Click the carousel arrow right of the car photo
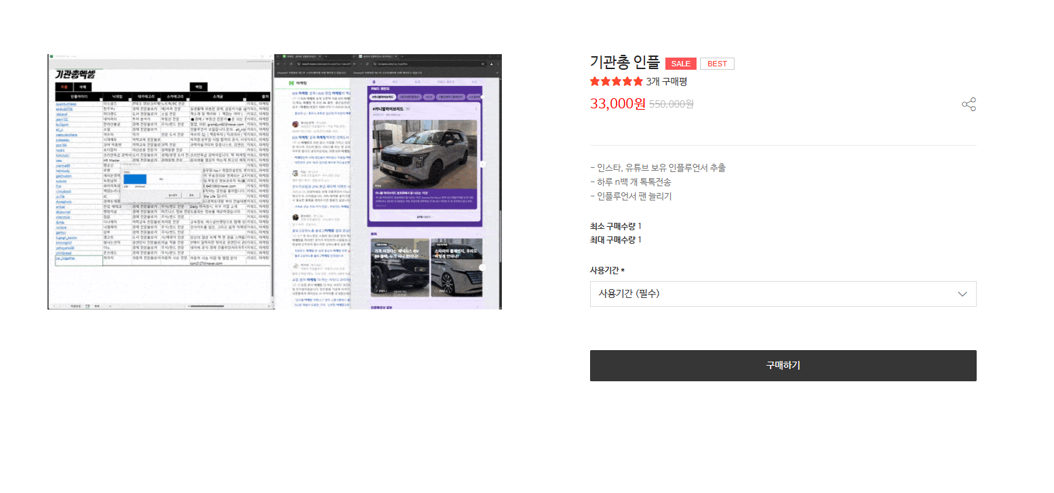The height and width of the screenshot is (493, 1054). (482, 165)
